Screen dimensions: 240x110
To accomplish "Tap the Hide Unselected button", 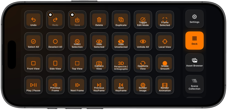I will click(x=121, y=41).
